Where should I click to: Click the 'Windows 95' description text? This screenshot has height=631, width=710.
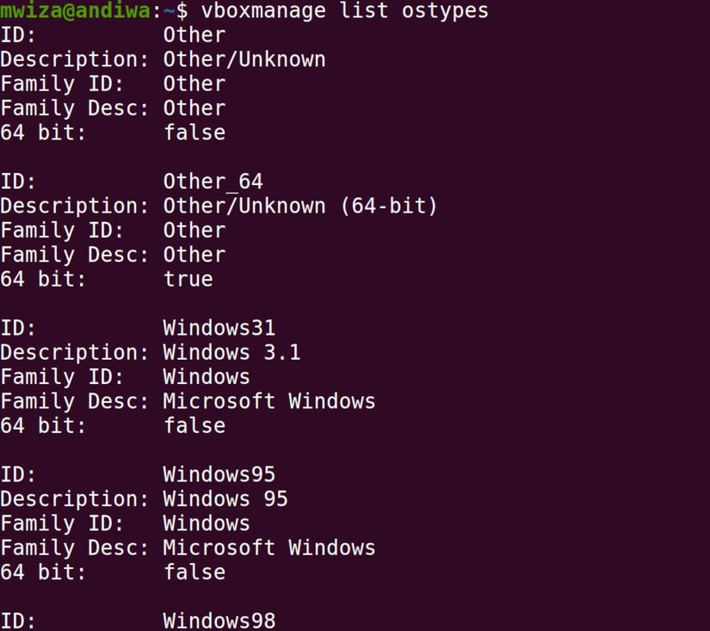tap(225, 498)
